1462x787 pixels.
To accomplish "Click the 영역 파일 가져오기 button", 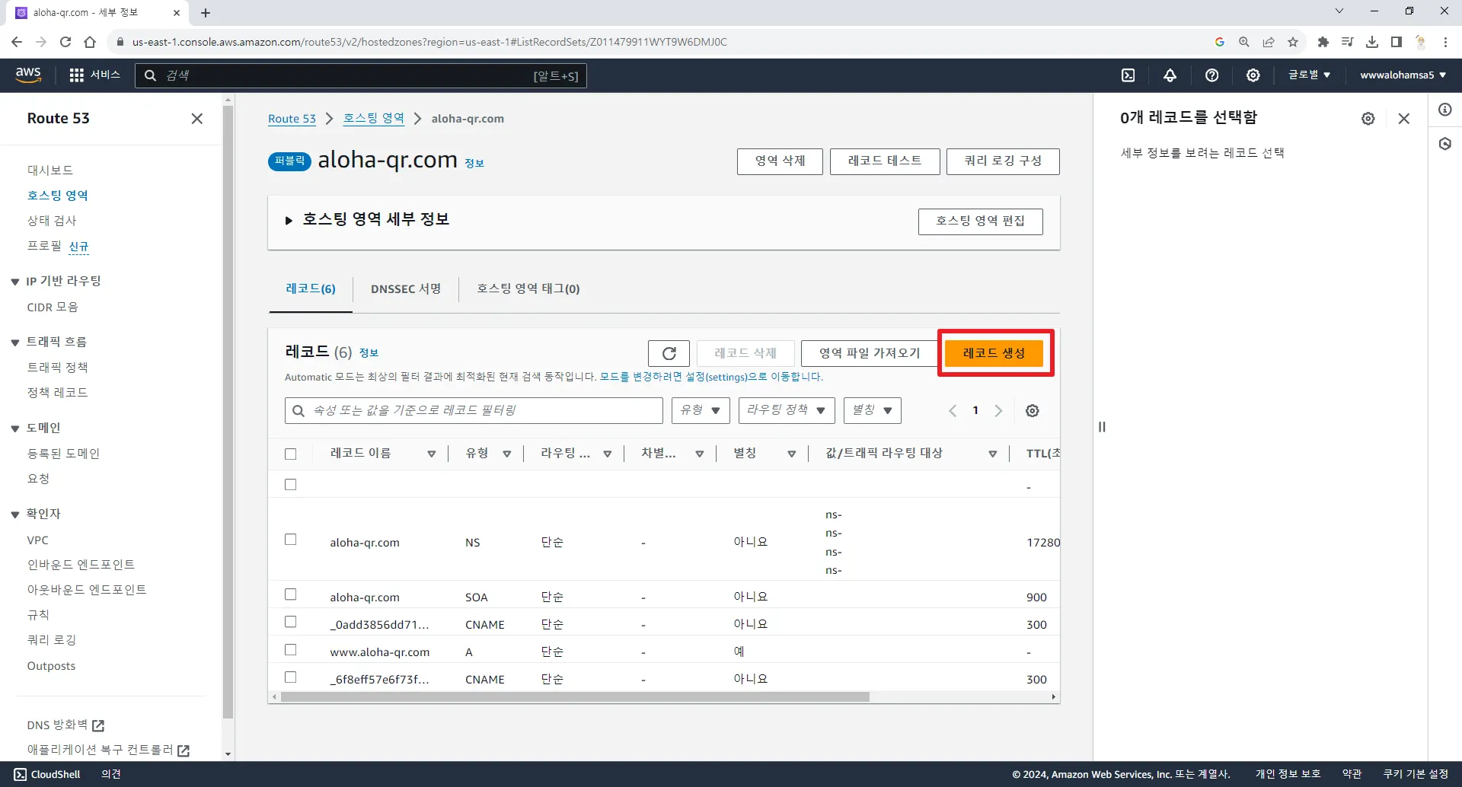I will pos(870,353).
